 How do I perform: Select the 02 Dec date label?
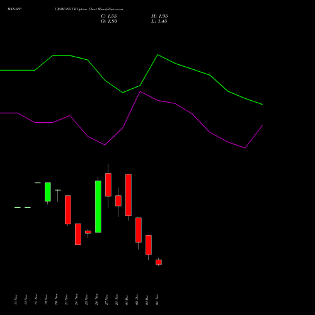tap(137, 300)
